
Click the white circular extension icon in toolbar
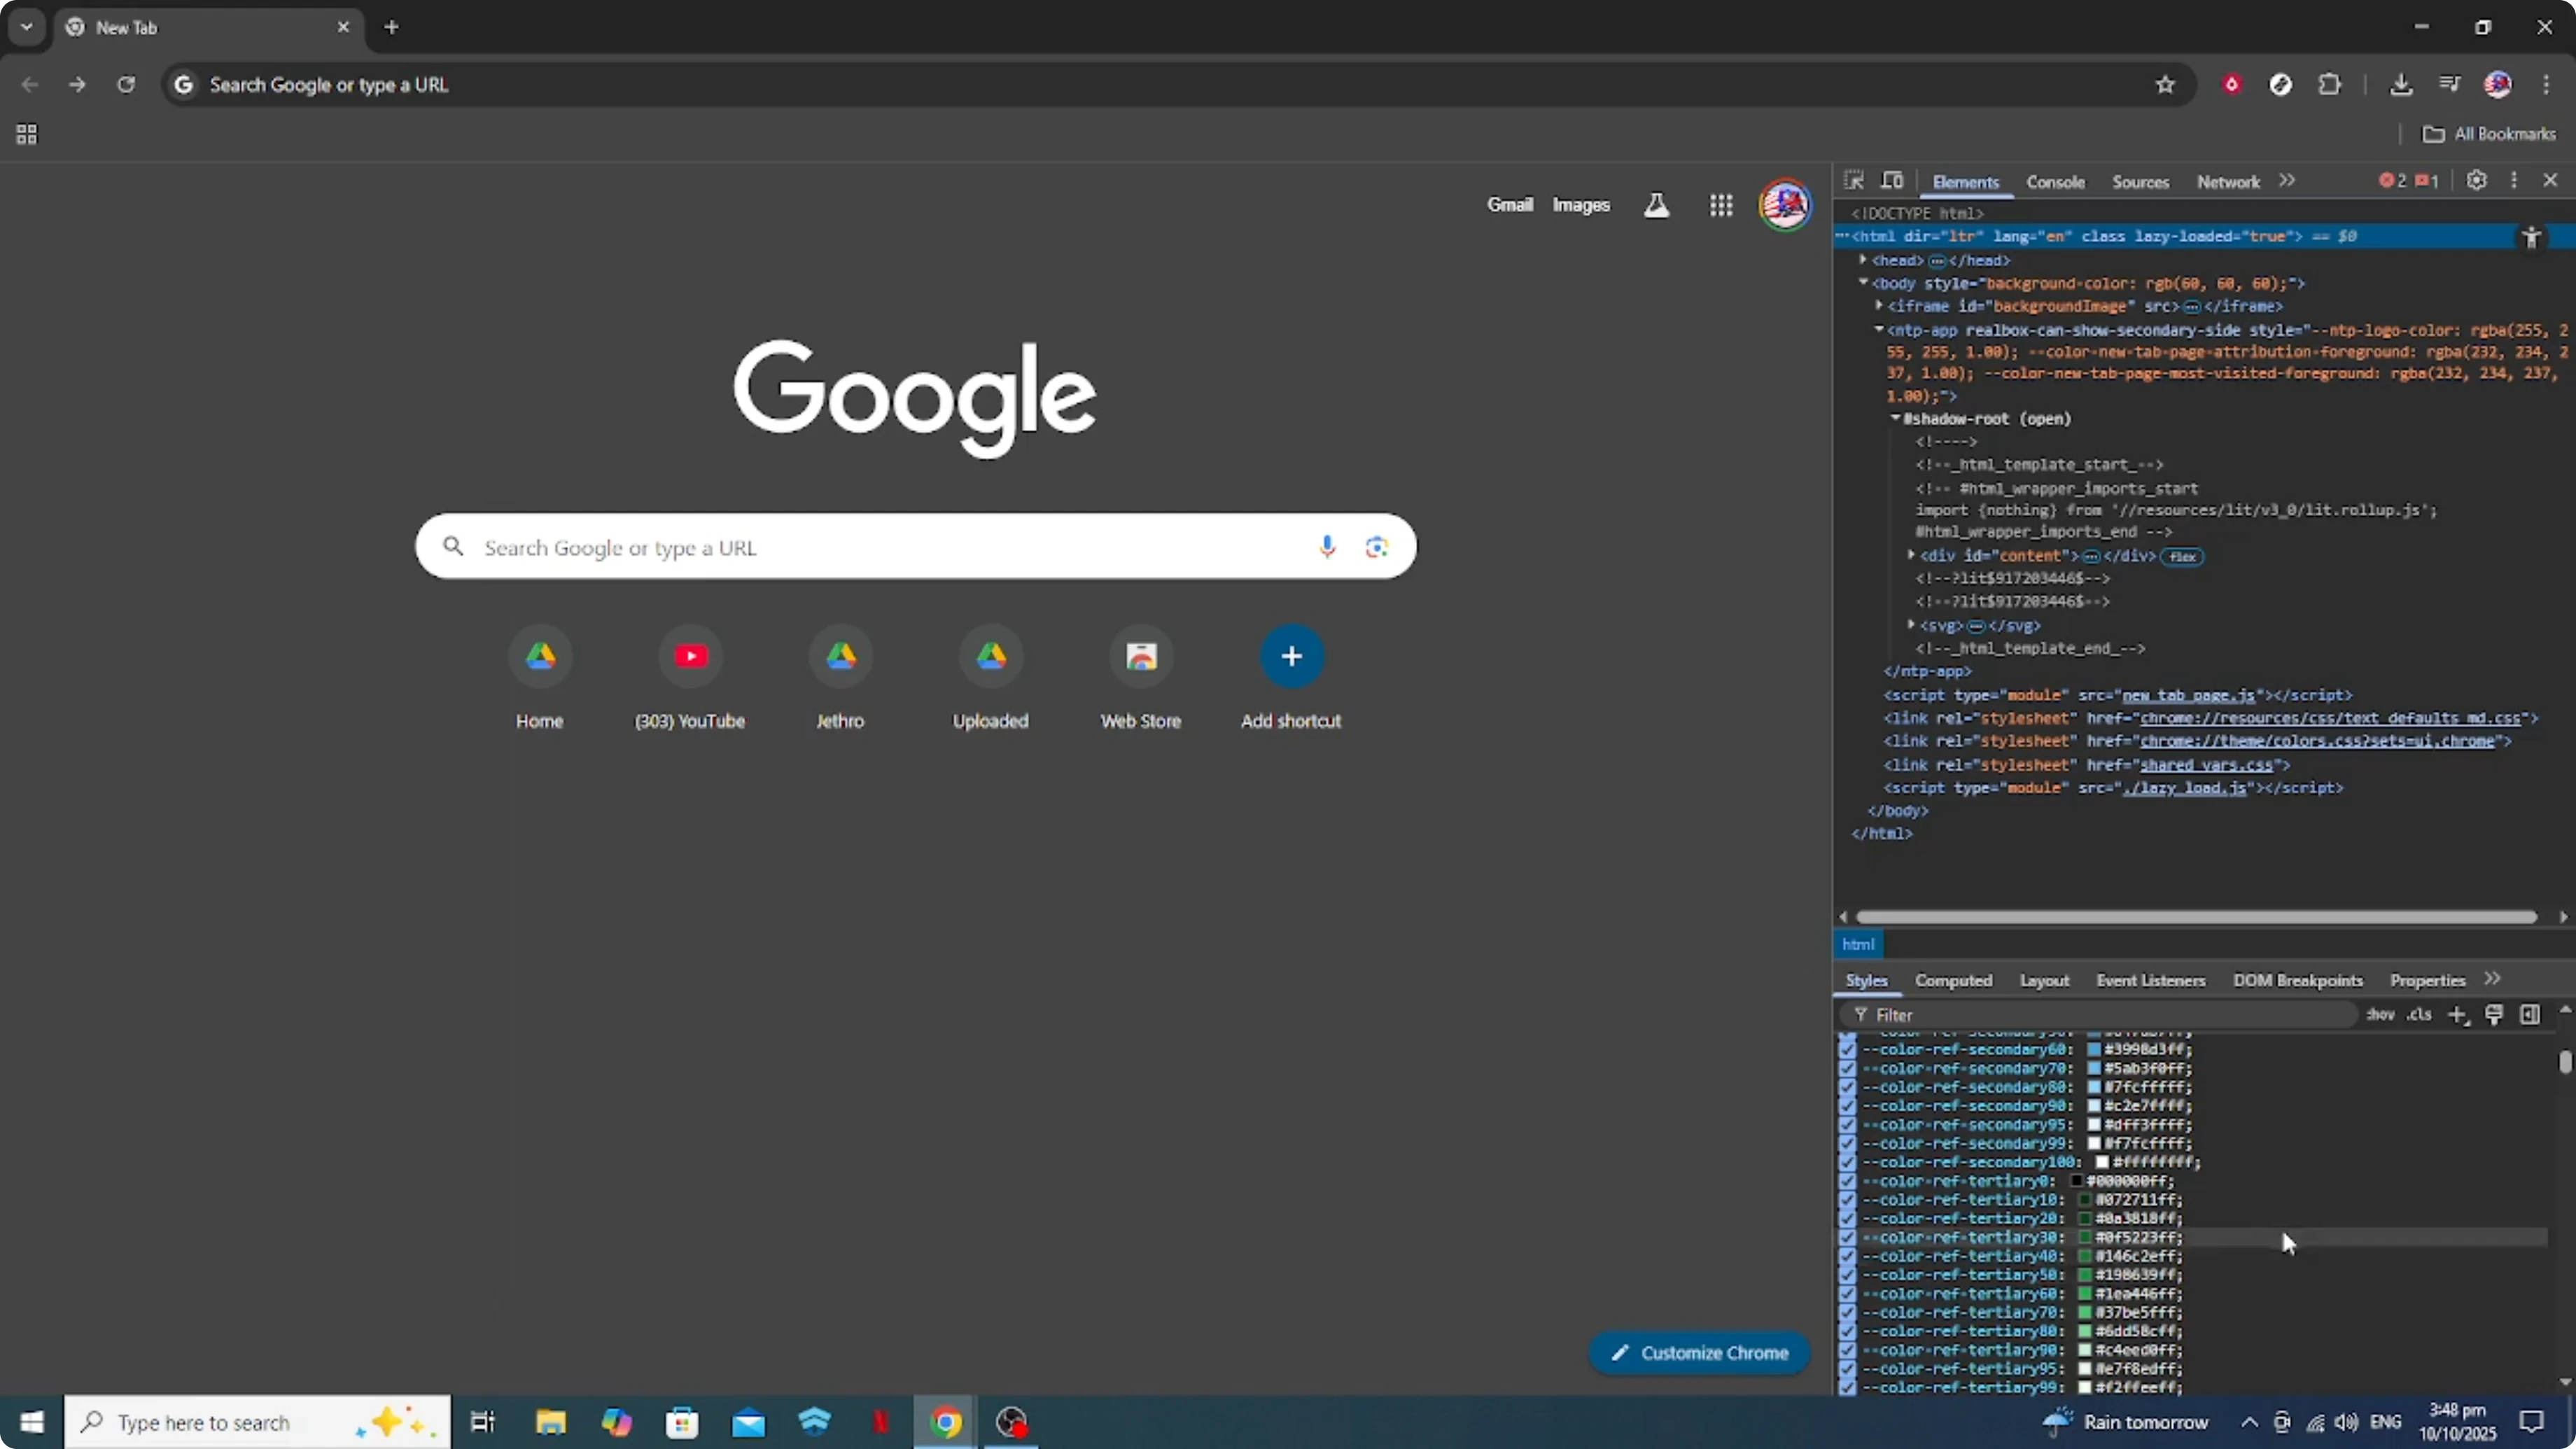pyautogui.click(x=2281, y=85)
